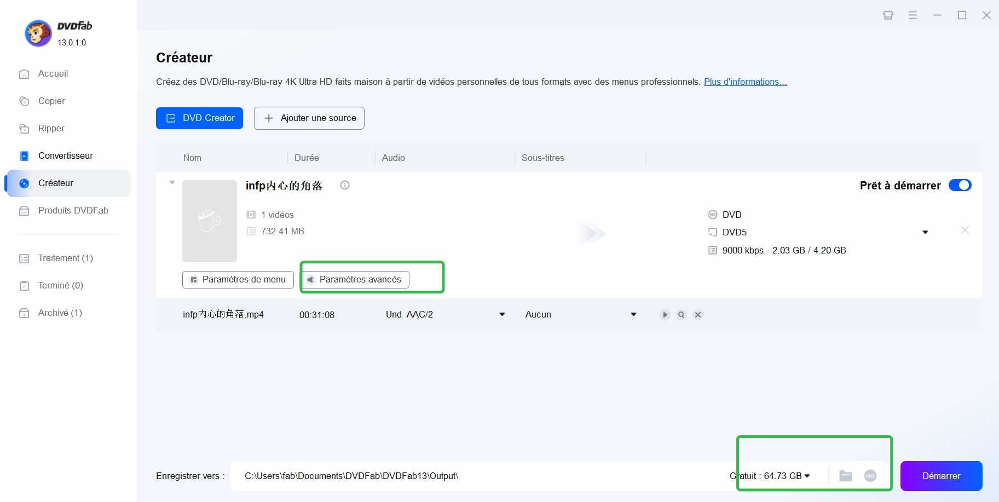Click the magnifier search icon in file row
Viewport: 999px width, 502px height.
[682, 315]
